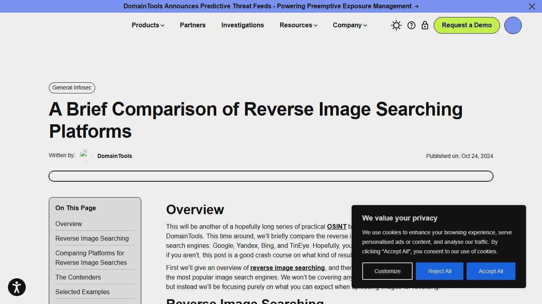Open the OSINT link in the overview

pyautogui.click(x=336, y=226)
